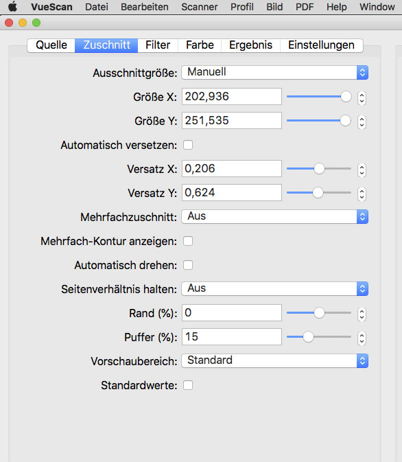The height and width of the screenshot is (462, 402).
Task: Open the Vorschaubereich dropdown
Action: [x=275, y=360]
